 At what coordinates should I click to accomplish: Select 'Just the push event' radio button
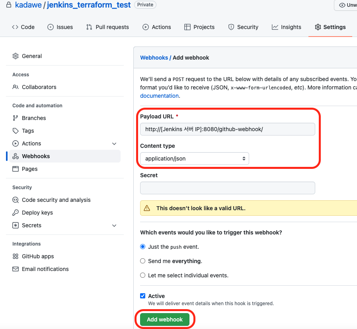point(143,247)
